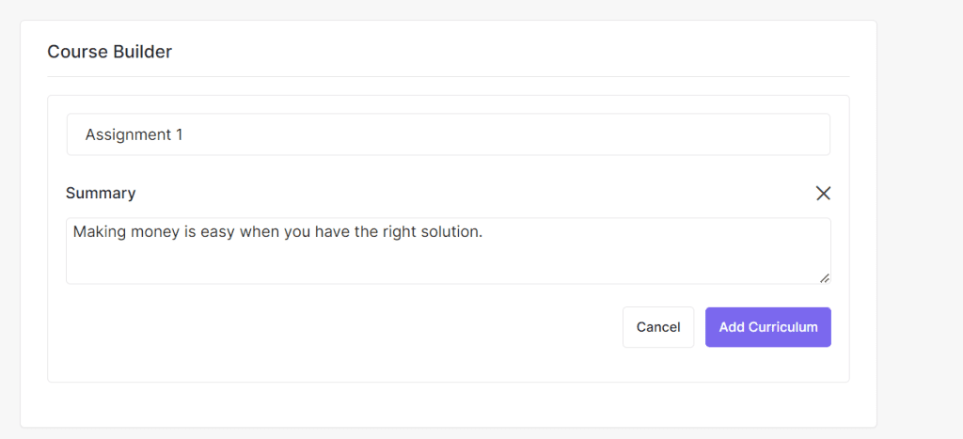Screen dimensions: 963x439
Task: Click empty right side of title field
Action: click(x=658, y=134)
